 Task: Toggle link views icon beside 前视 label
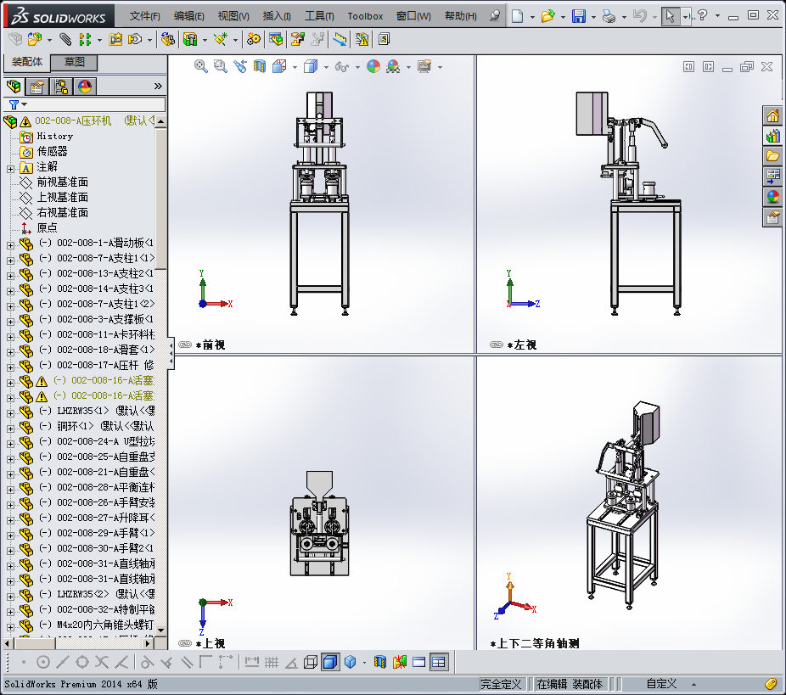tap(185, 345)
